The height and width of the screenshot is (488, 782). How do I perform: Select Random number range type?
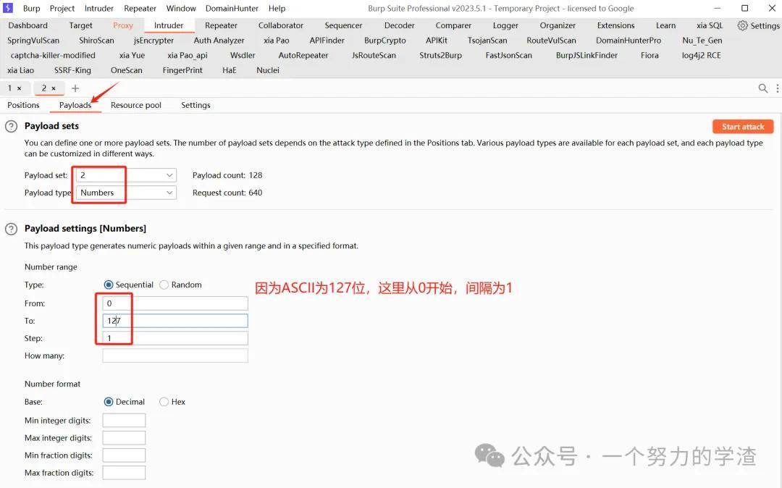click(x=164, y=285)
